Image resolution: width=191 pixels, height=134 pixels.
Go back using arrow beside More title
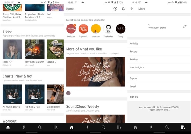coord(132,9)
